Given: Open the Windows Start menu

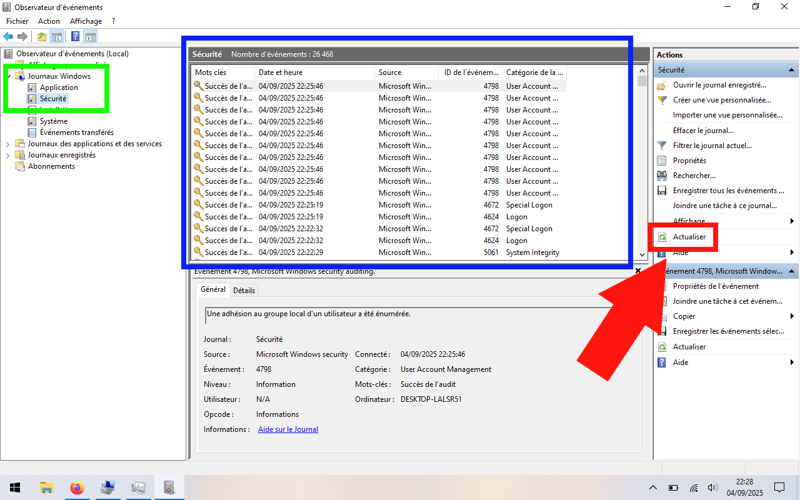Looking at the screenshot, I should pos(15,487).
